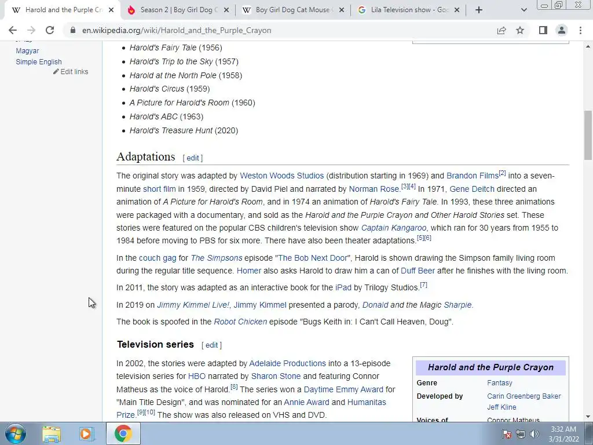The image size is (593, 445).
Task: Open the Duff Beer link
Action: (418, 271)
